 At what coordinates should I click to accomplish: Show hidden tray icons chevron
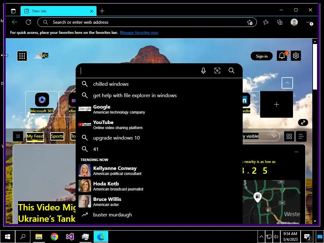click(261, 237)
